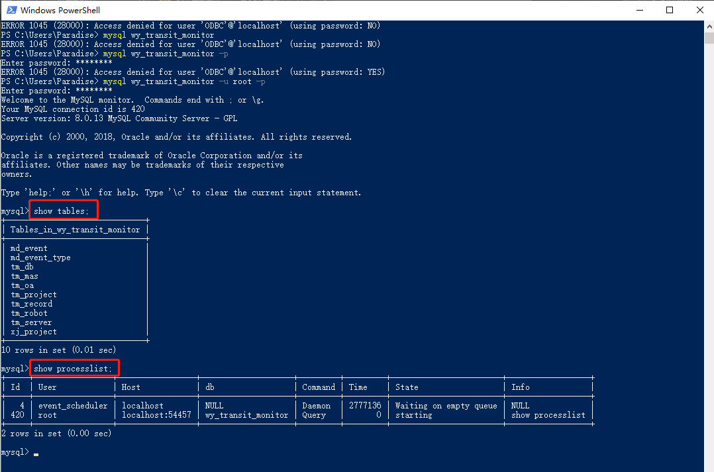Click the 'NULL' db cell
This screenshot has width=714, height=472.
point(214,406)
